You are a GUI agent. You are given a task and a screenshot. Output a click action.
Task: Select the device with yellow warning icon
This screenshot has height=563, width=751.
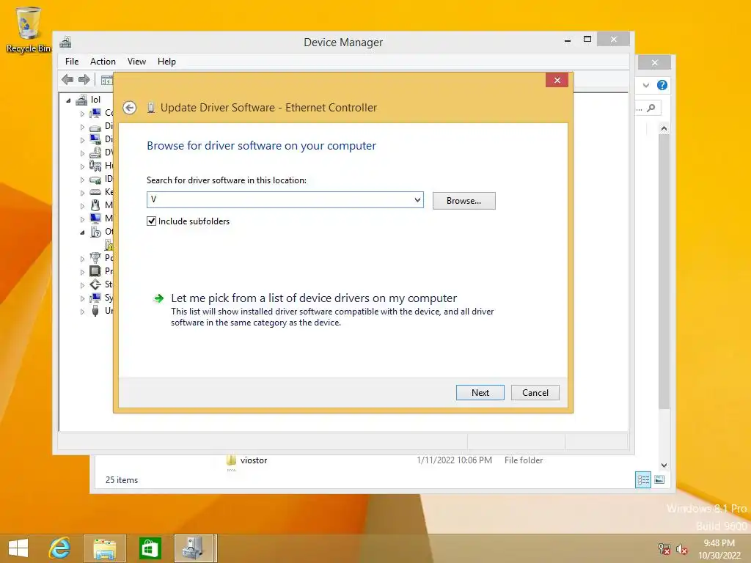point(109,245)
